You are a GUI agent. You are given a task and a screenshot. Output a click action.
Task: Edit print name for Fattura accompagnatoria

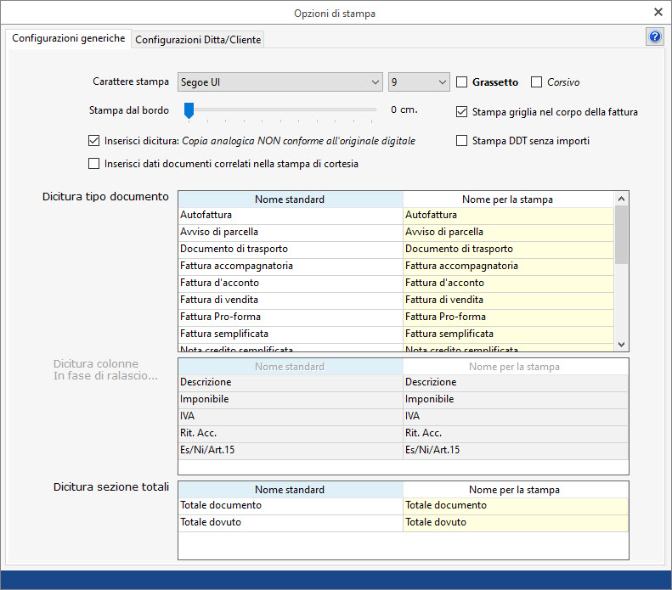point(508,266)
